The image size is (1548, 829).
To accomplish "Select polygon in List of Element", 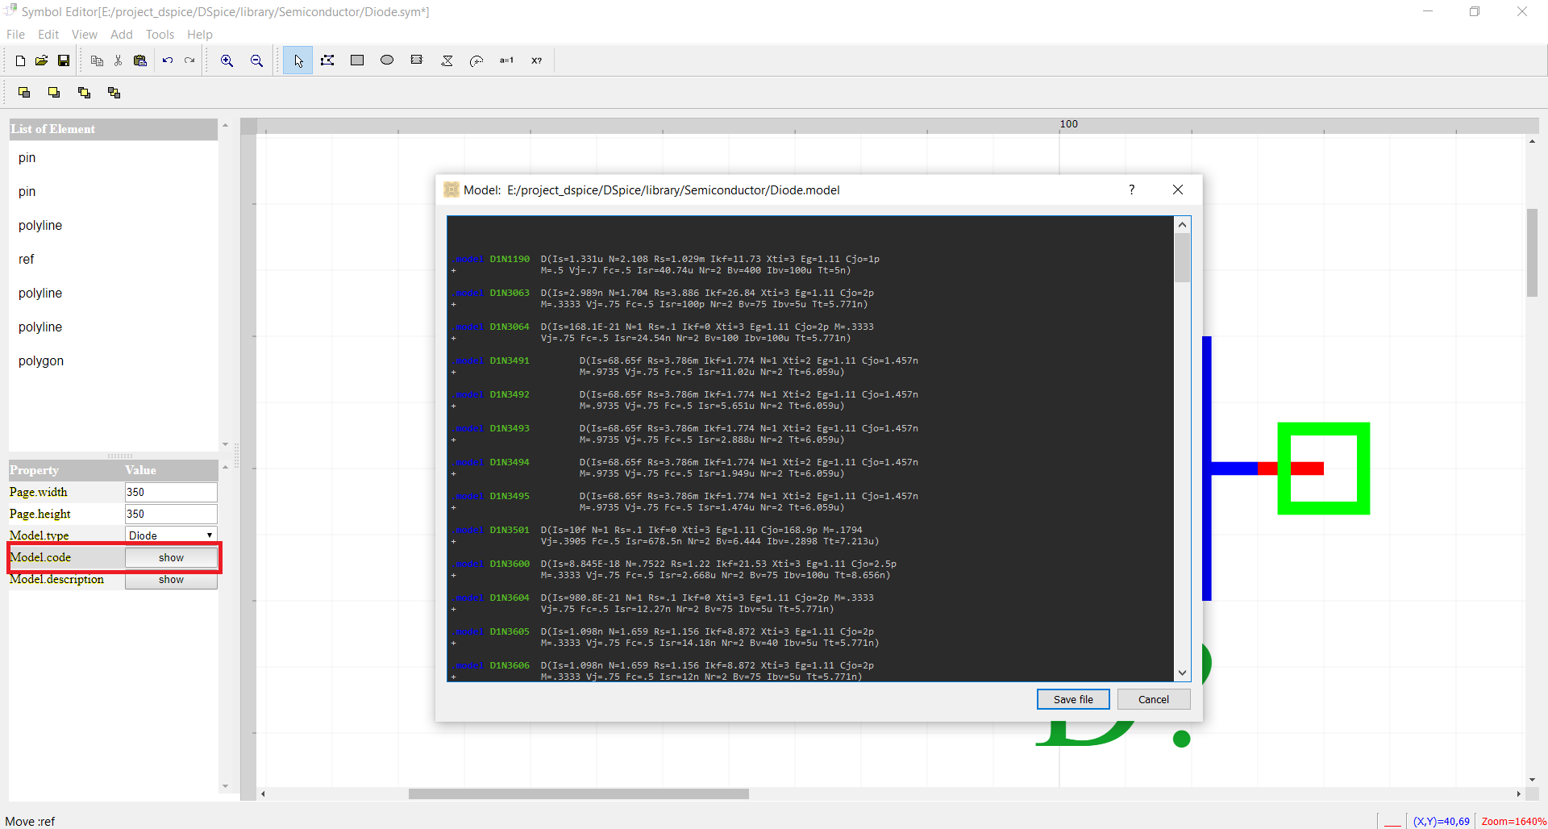I will [x=41, y=360].
